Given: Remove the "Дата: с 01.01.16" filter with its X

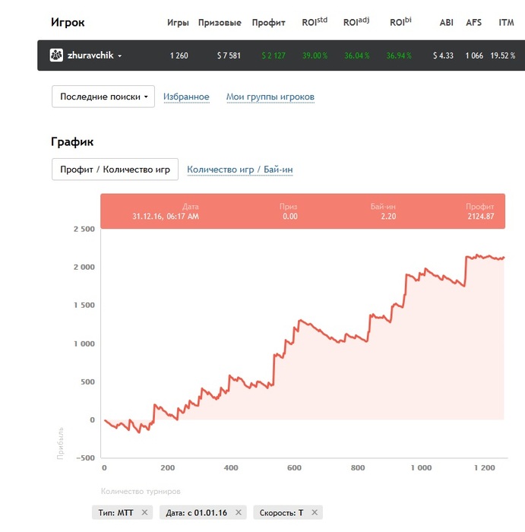Looking at the screenshot, I should tap(239, 512).
